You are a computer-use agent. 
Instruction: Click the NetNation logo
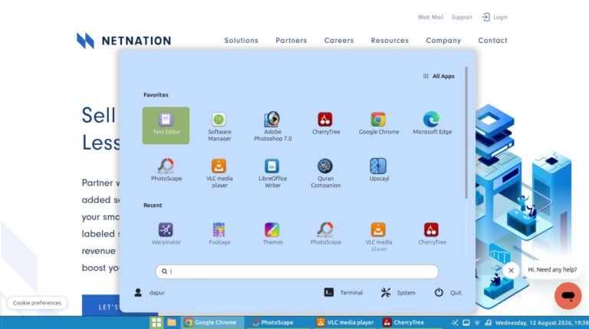tap(124, 41)
